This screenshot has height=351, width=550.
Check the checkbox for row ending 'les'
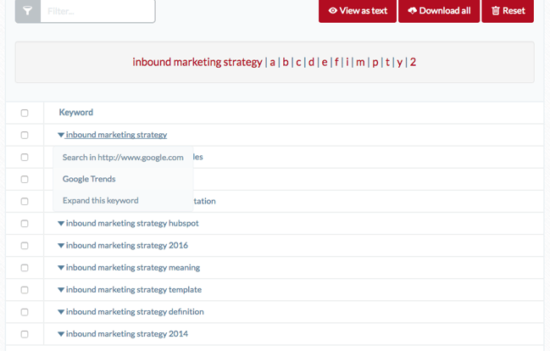pos(25,157)
